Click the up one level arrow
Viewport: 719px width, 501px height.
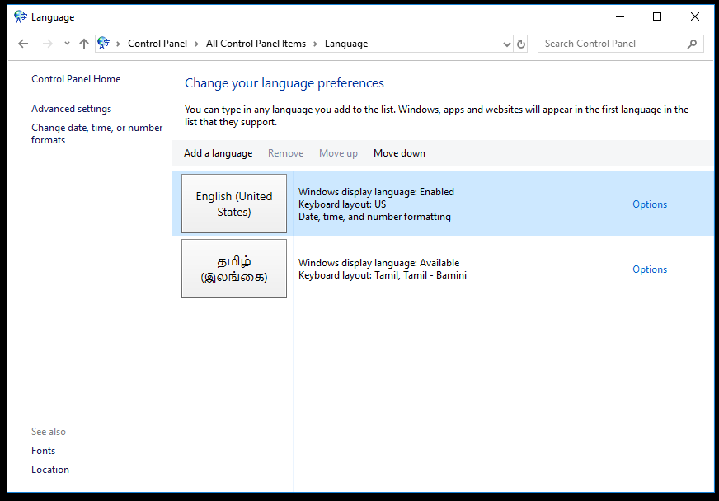[x=82, y=43]
